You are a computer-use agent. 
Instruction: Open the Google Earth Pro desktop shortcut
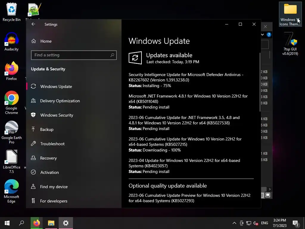point(12,132)
